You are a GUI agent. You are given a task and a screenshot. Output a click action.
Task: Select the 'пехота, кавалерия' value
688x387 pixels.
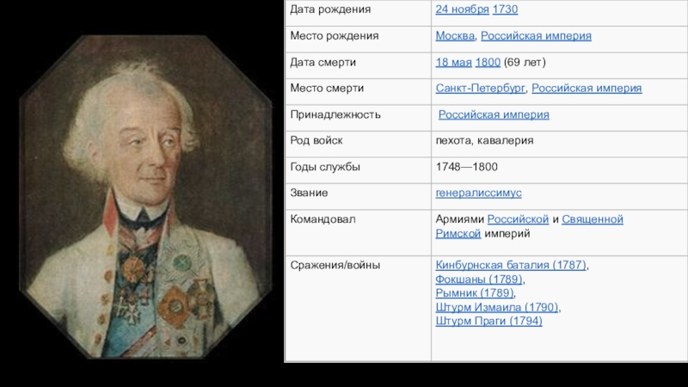(x=484, y=140)
